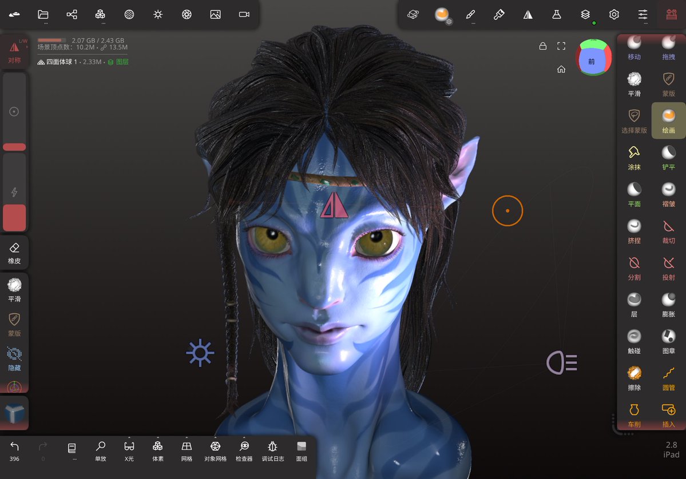Select the 拖拽 (Drag) brush
Viewport: 686px width, 479px height.
668,47
